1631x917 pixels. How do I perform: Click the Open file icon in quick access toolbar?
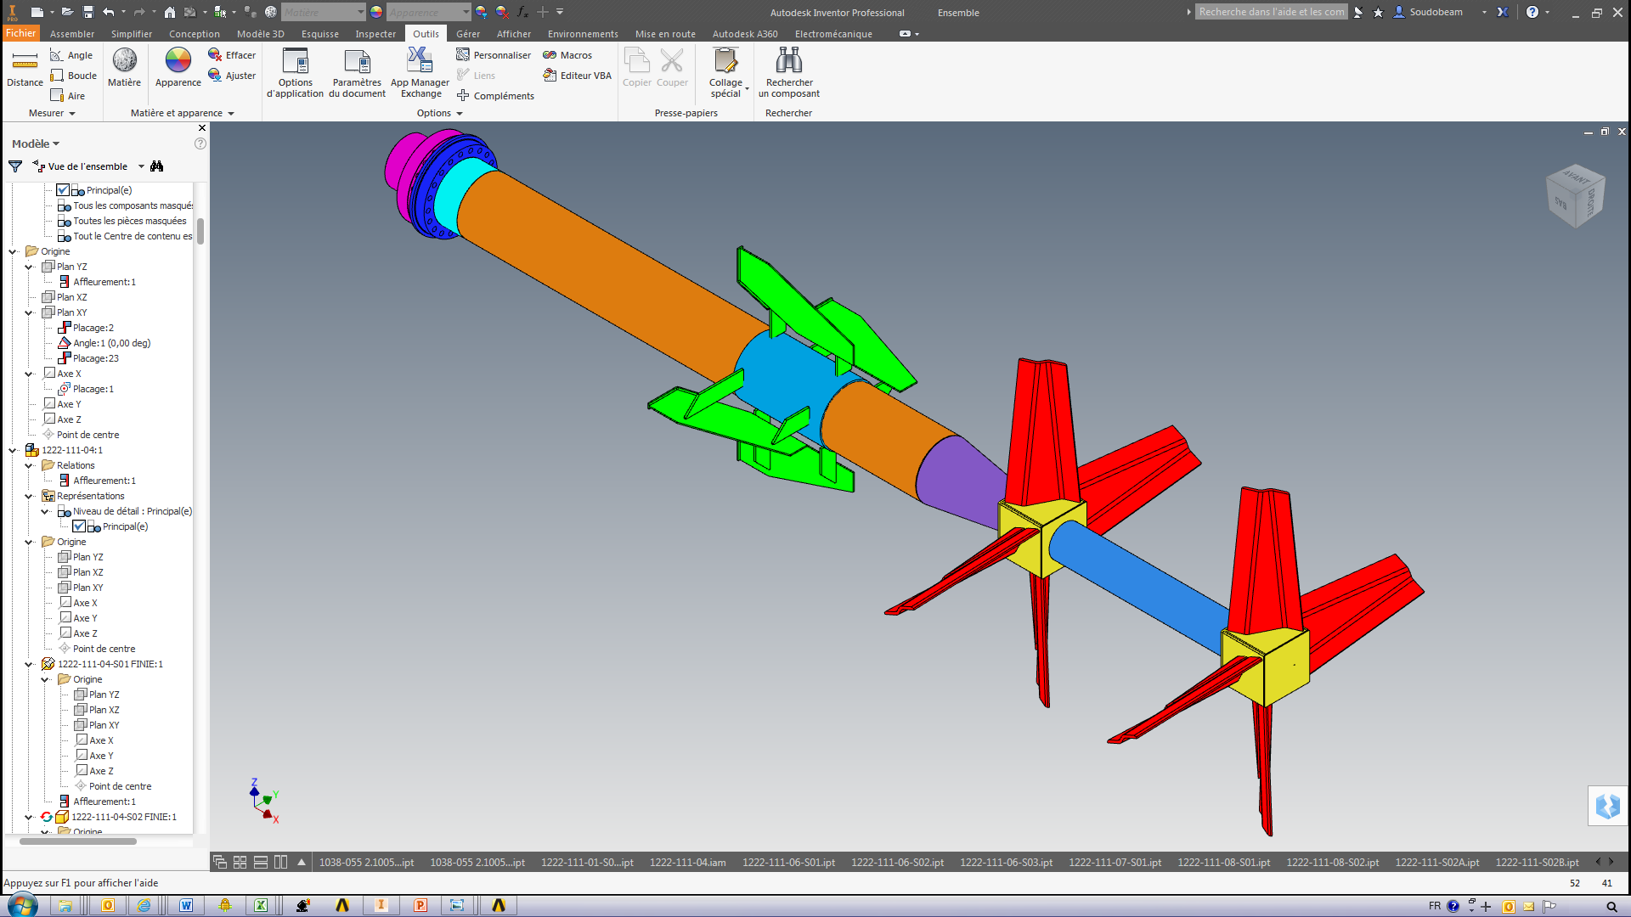point(67,12)
